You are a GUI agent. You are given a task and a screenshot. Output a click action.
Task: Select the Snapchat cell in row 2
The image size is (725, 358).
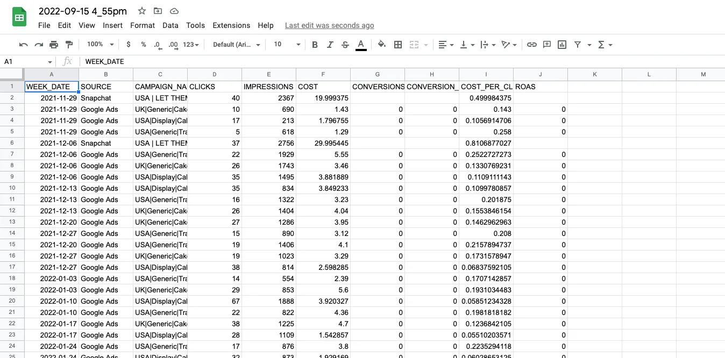(106, 98)
